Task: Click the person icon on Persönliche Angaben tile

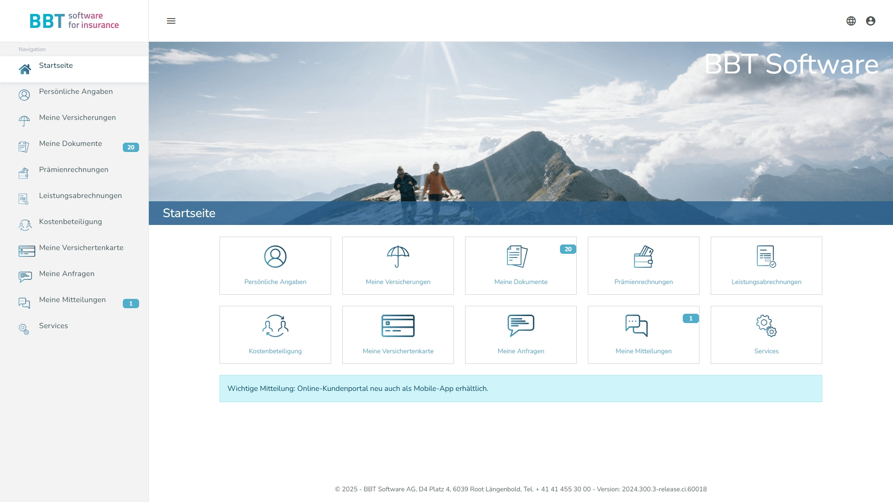Action: pyautogui.click(x=275, y=257)
